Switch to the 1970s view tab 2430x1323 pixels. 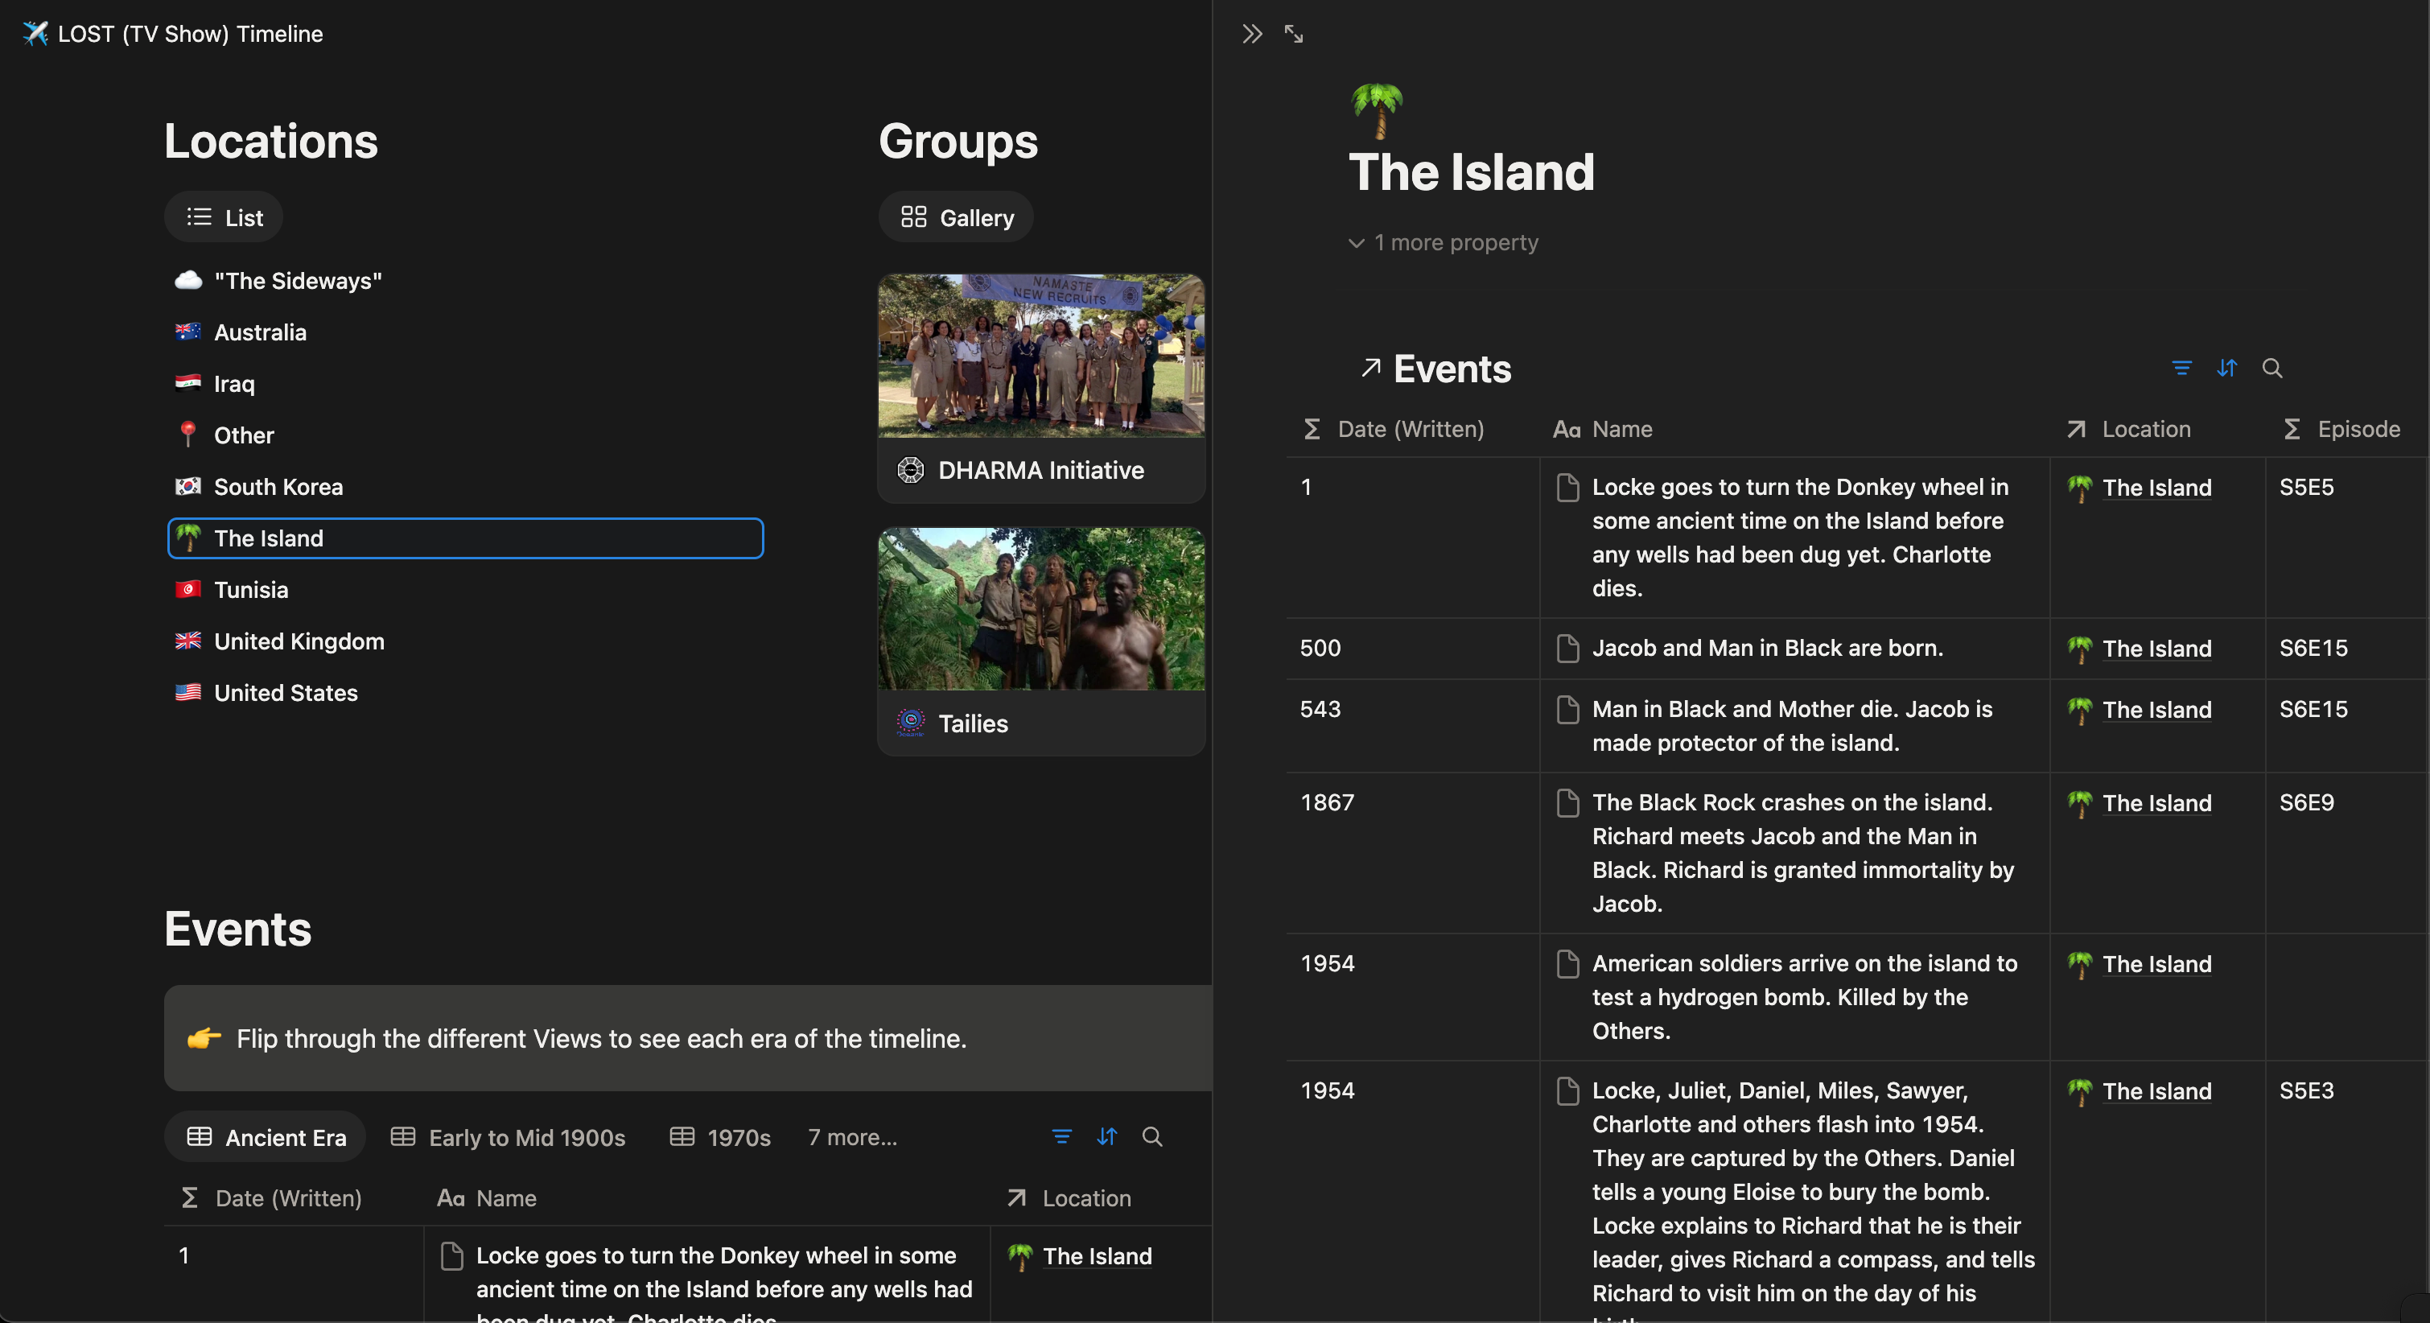tap(721, 1137)
